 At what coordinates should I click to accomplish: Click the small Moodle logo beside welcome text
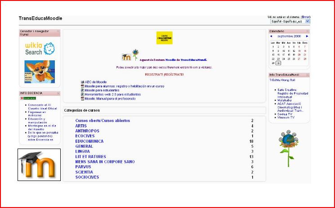tap(127, 57)
